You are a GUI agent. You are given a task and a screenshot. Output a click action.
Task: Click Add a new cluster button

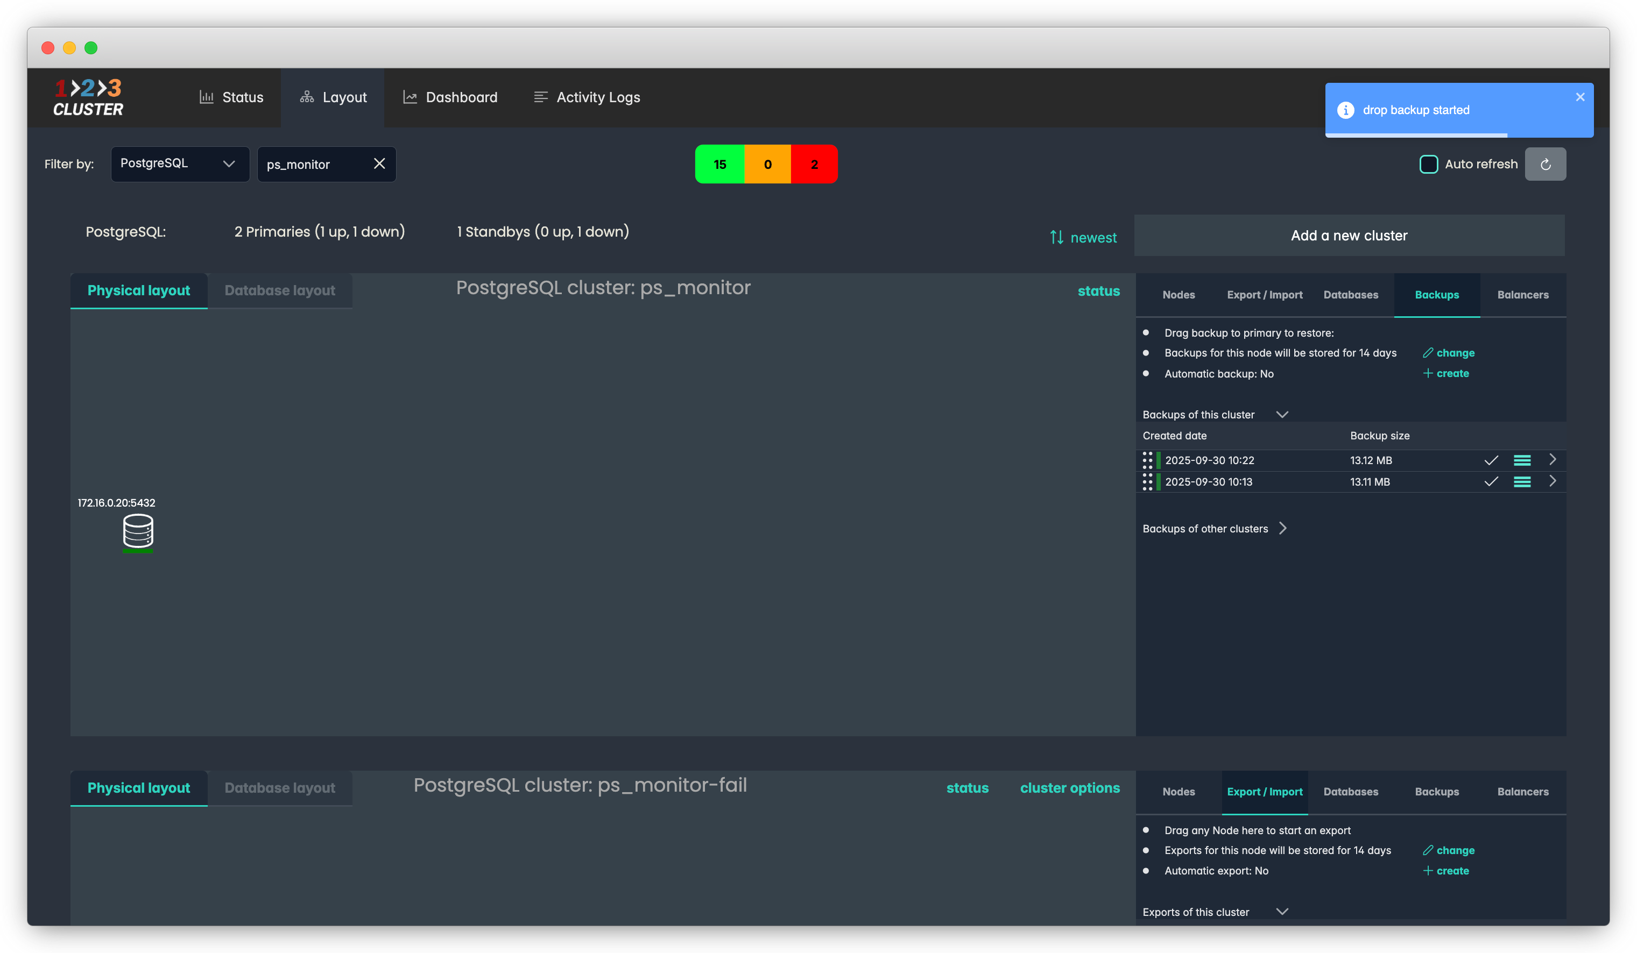pyautogui.click(x=1349, y=236)
